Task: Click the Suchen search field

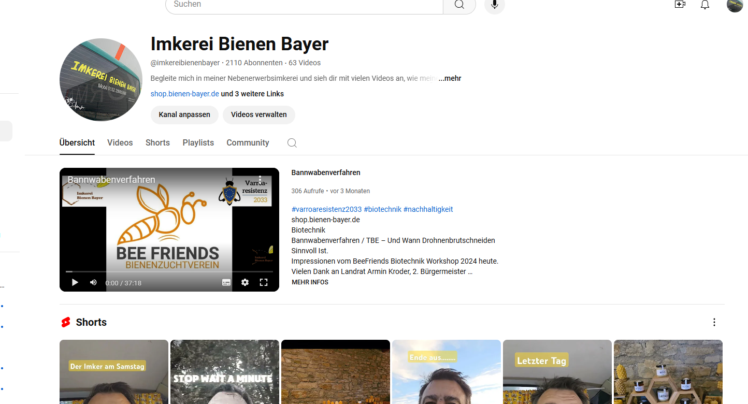Action: [304, 5]
